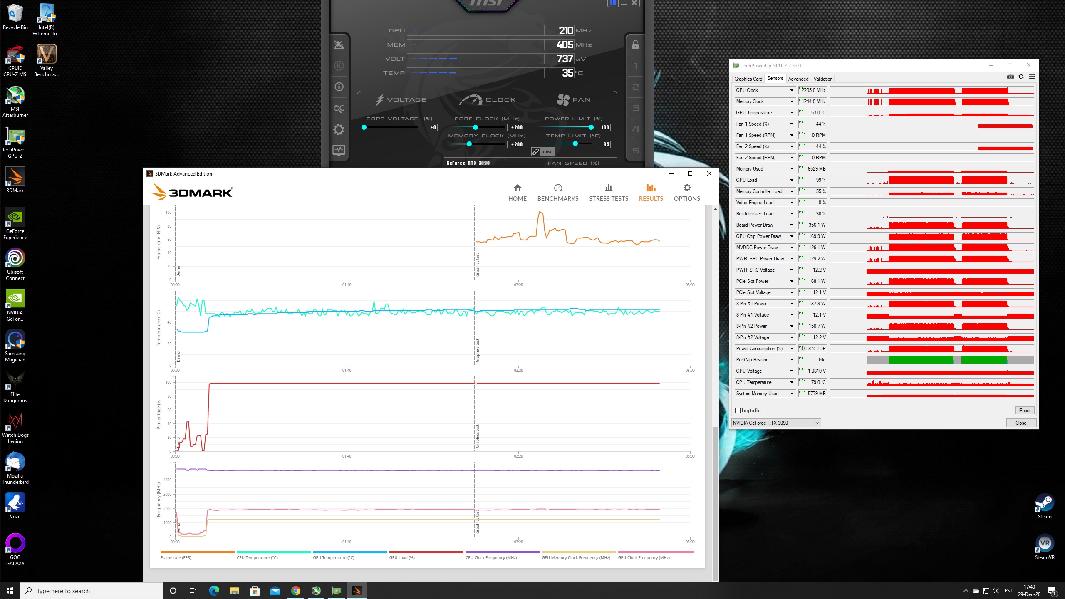The width and height of the screenshot is (1065, 599).
Task: Open NVIDIA GeForce RTX 3090 device selector
Action: (x=776, y=423)
